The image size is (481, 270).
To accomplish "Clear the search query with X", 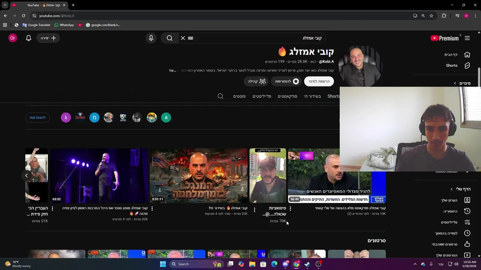I will click(183, 38).
